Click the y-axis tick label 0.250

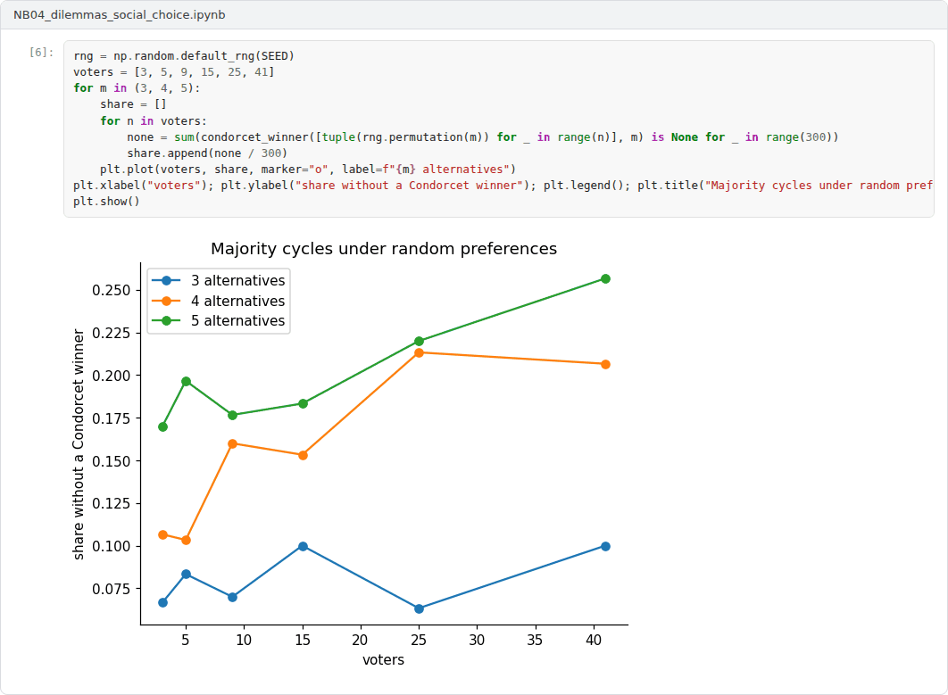112,291
